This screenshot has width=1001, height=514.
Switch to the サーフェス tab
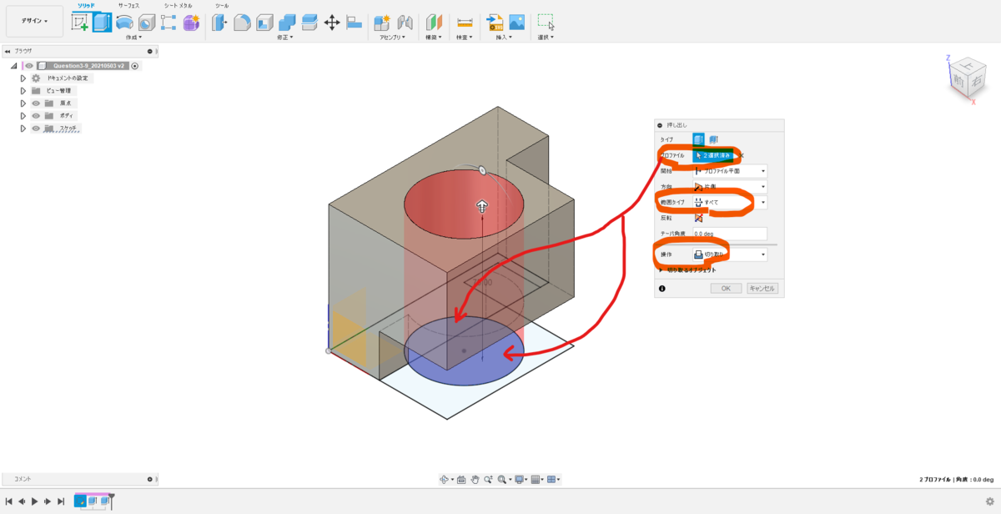coord(129,5)
